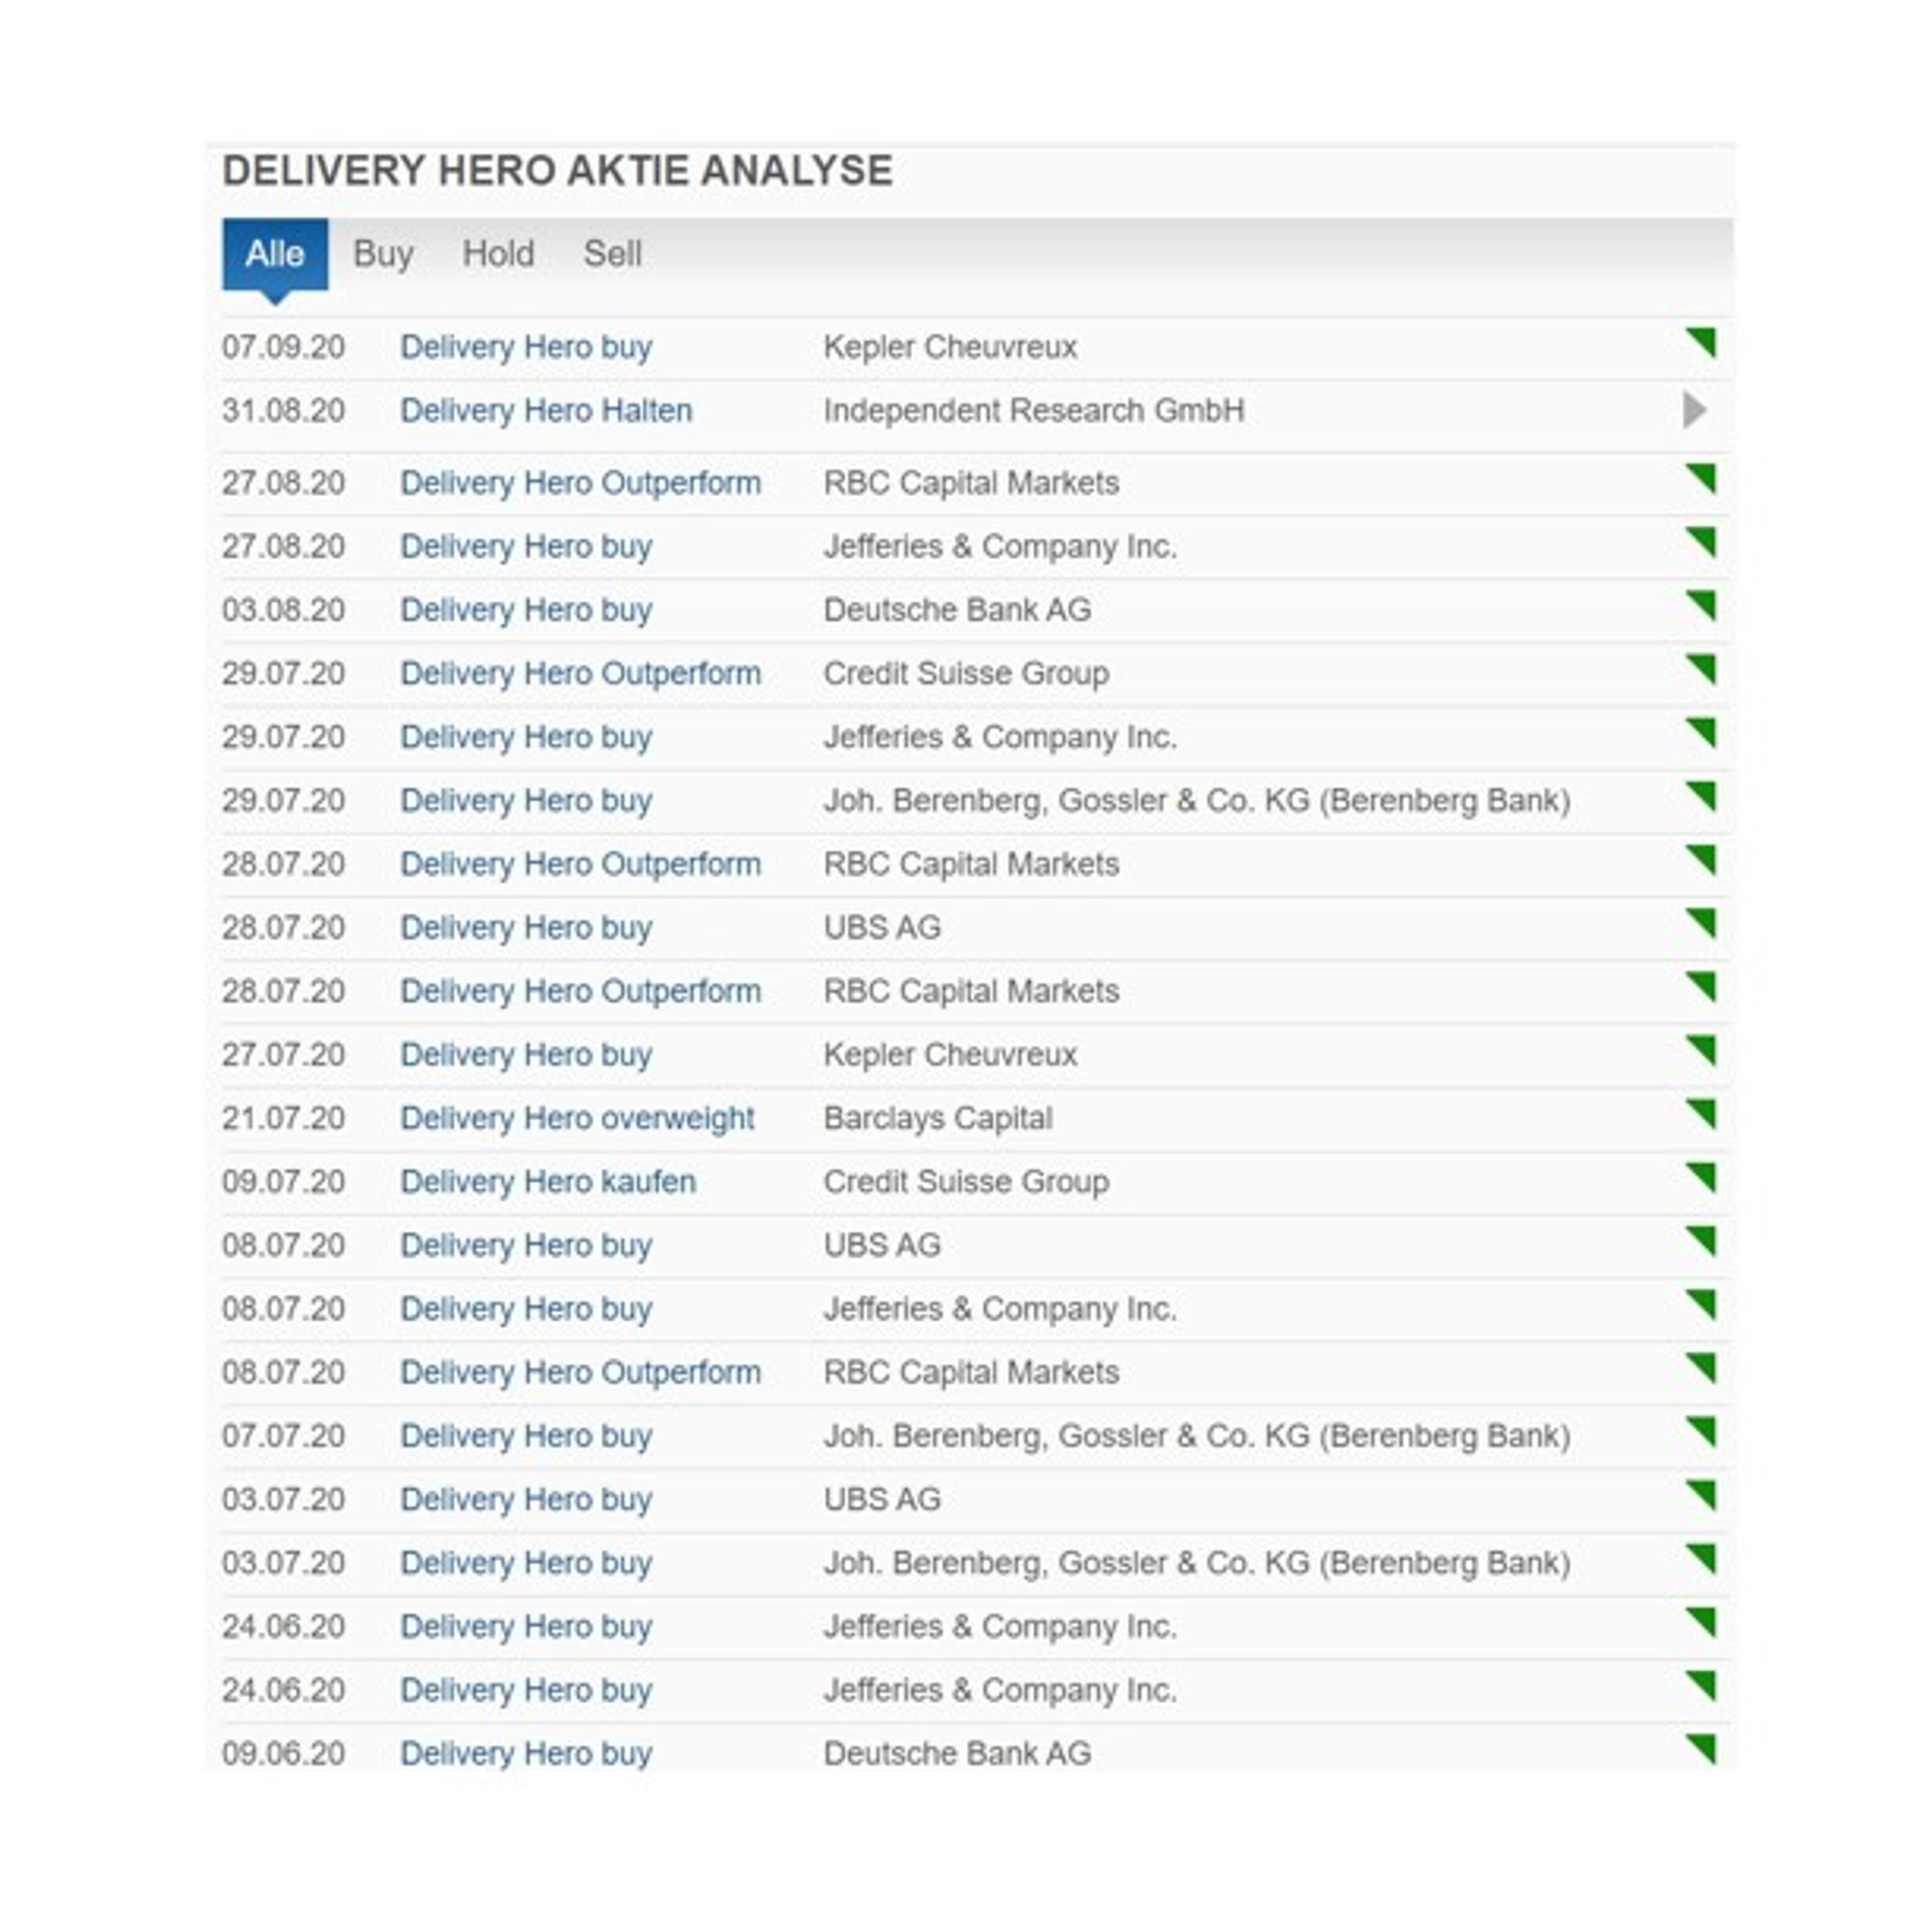
Task: Click green arrow in Berenberg Bank 29.07.20 row
Action: 1700,796
